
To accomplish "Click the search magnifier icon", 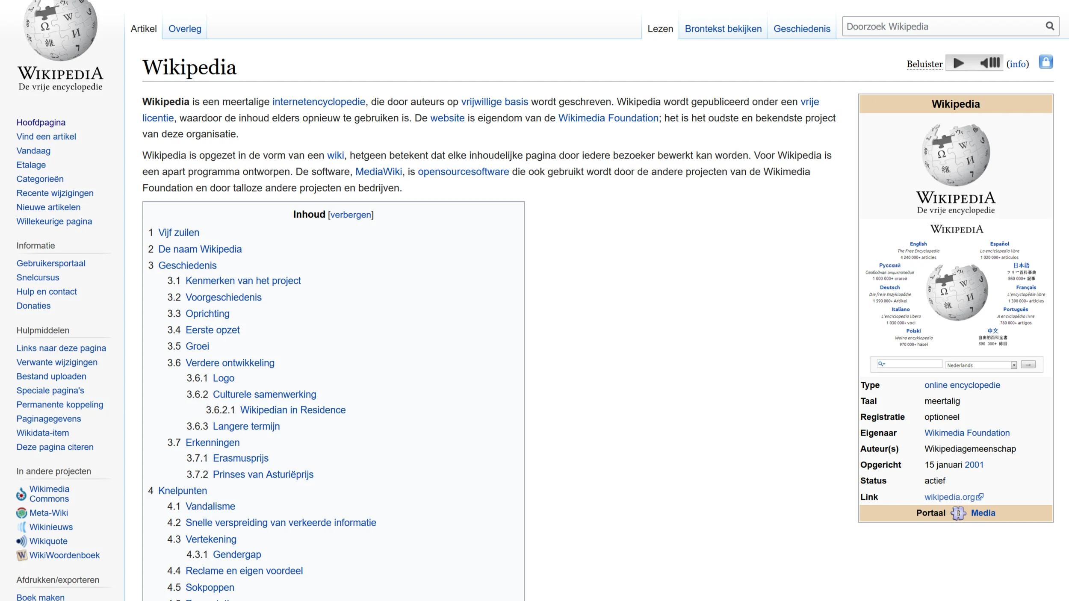I will coord(1049,26).
